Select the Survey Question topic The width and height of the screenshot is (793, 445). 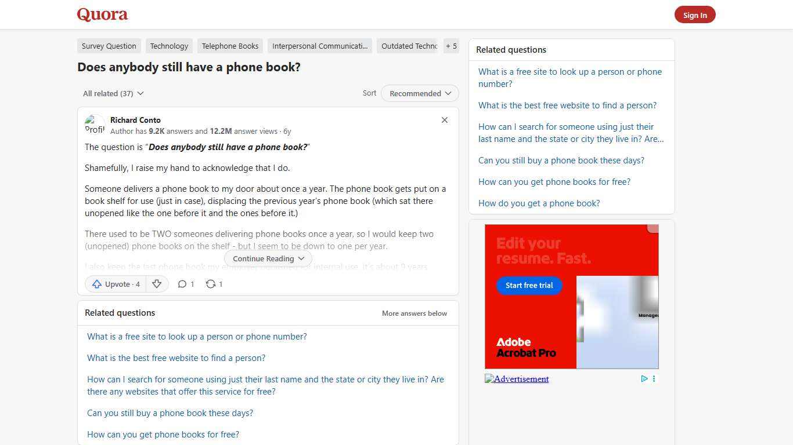point(109,46)
